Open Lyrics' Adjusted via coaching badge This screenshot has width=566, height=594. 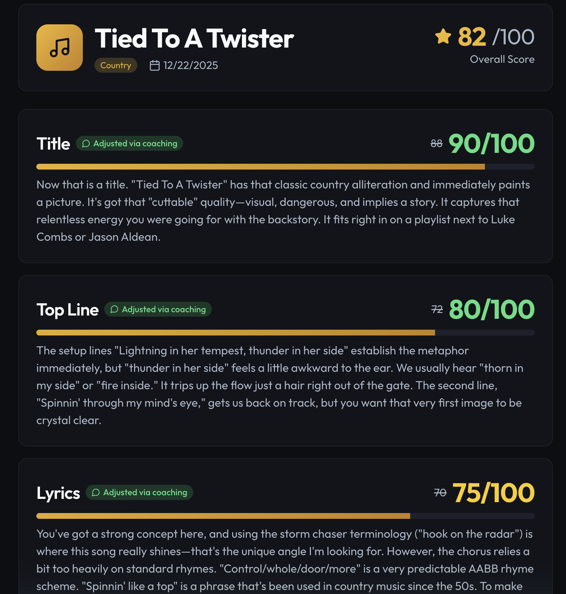[140, 492]
